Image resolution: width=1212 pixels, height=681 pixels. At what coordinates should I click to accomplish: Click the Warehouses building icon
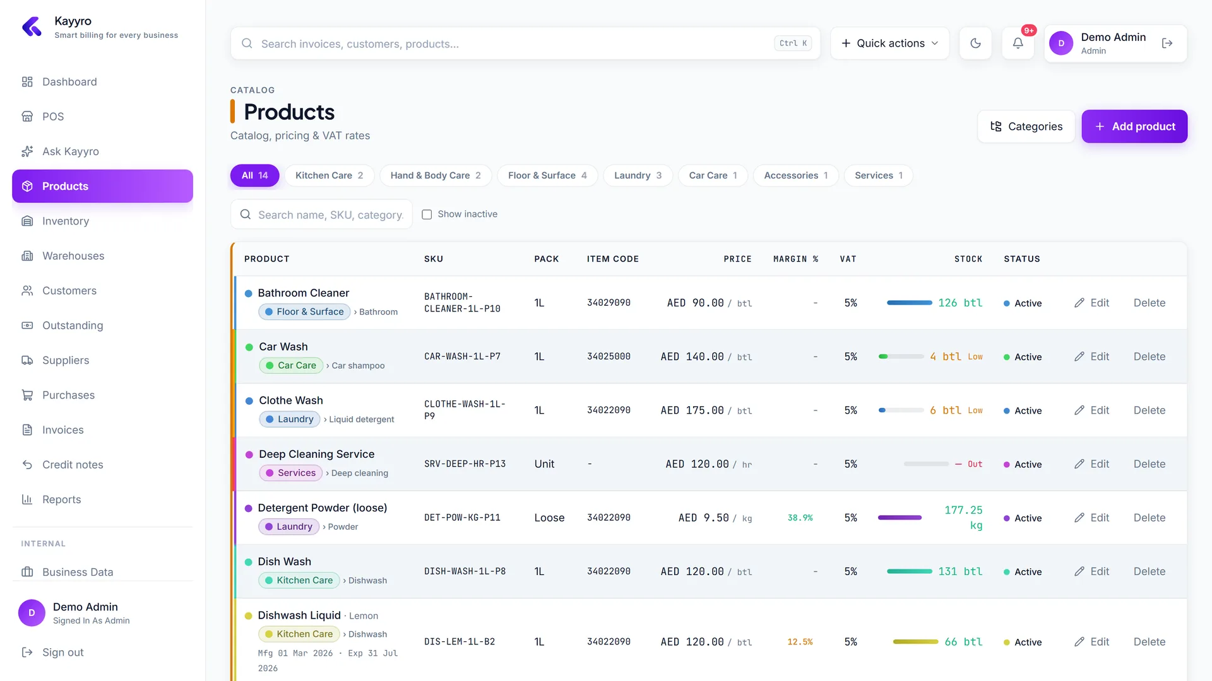click(x=27, y=256)
